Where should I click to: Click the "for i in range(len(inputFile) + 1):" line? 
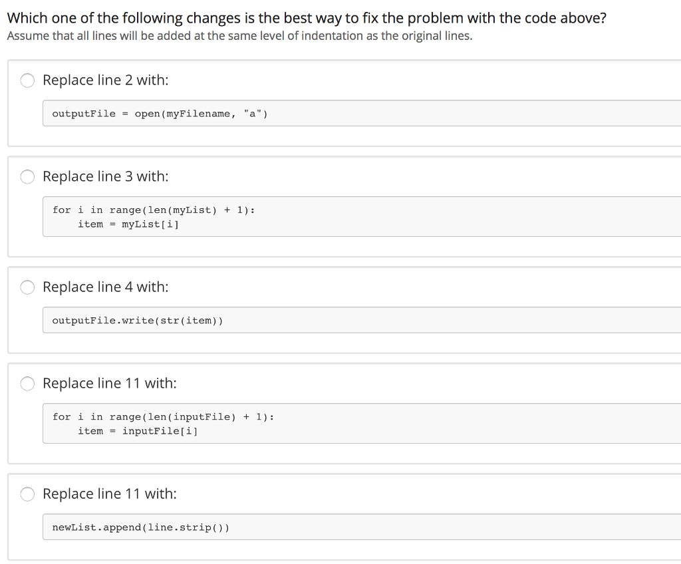163,417
